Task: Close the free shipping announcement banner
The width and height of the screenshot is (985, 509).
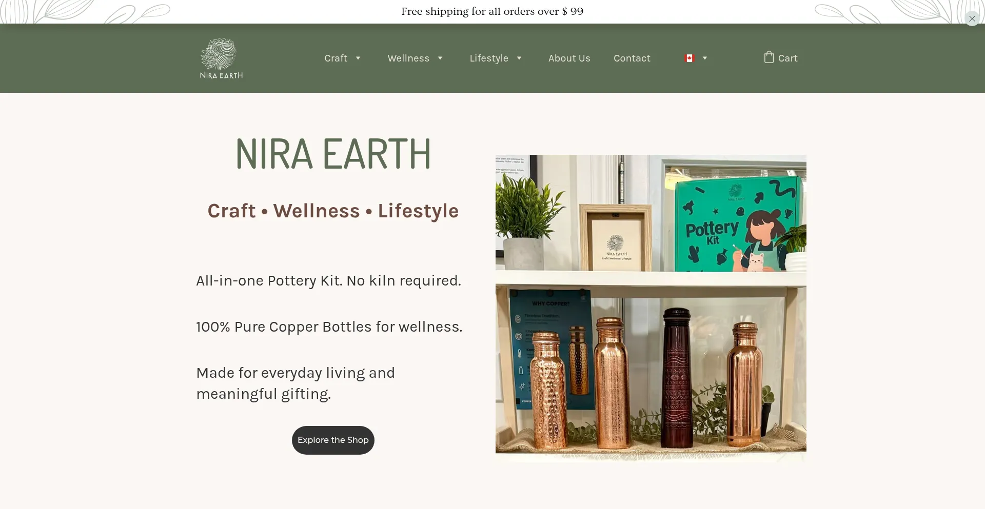Action: pos(972,18)
